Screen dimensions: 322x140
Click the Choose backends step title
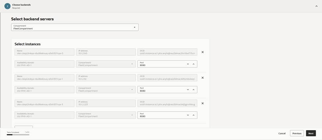(21, 5)
